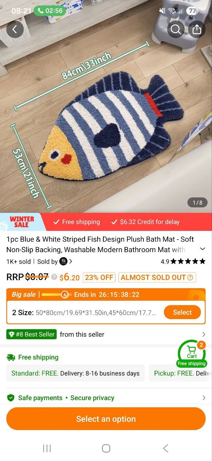Viewport: 212px width, 461px height.
Task: Tap the fish bath mat product image
Action: 106,119
